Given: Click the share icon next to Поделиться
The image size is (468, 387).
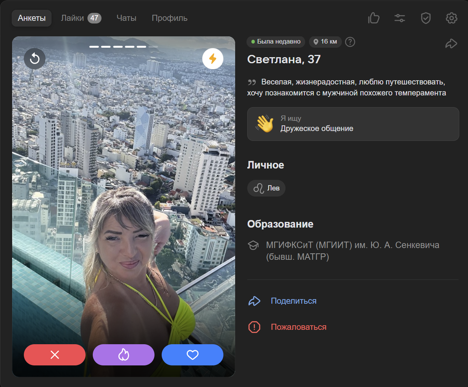Looking at the screenshot, I should 254,301.
